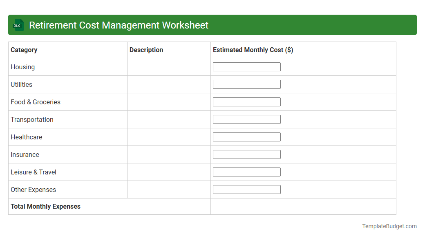Screen dimensions: 425x238
Task: Click the XLS file icon in the header
Action: pos(18,25)
